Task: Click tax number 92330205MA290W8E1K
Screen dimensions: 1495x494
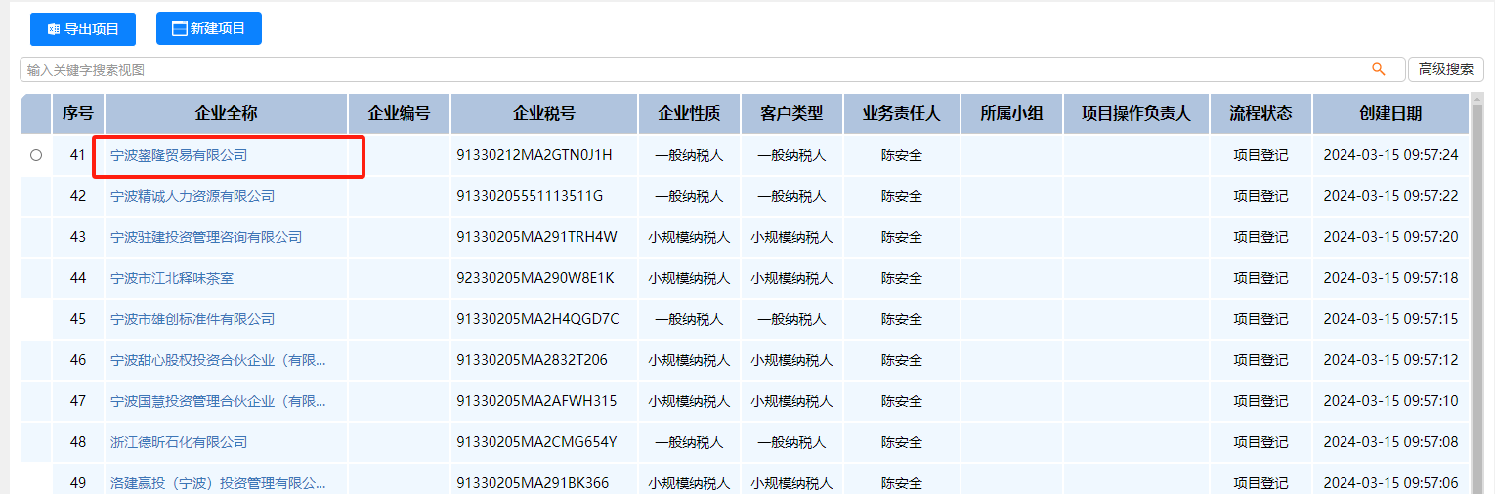Action: [535, 278]
